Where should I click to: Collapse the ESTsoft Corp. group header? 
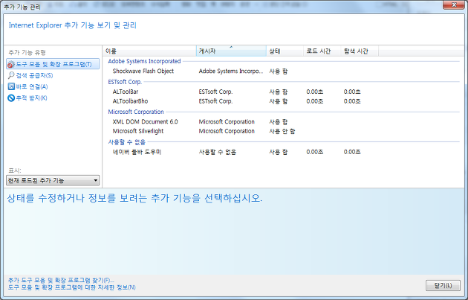coord(125,82)
